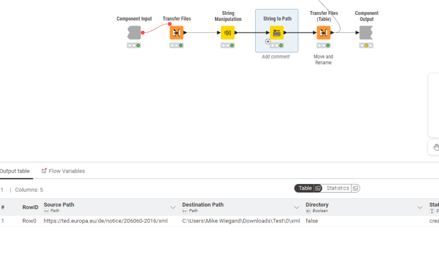
Task: Switch to the Statistics view toggle
Action: click(337, 188)
